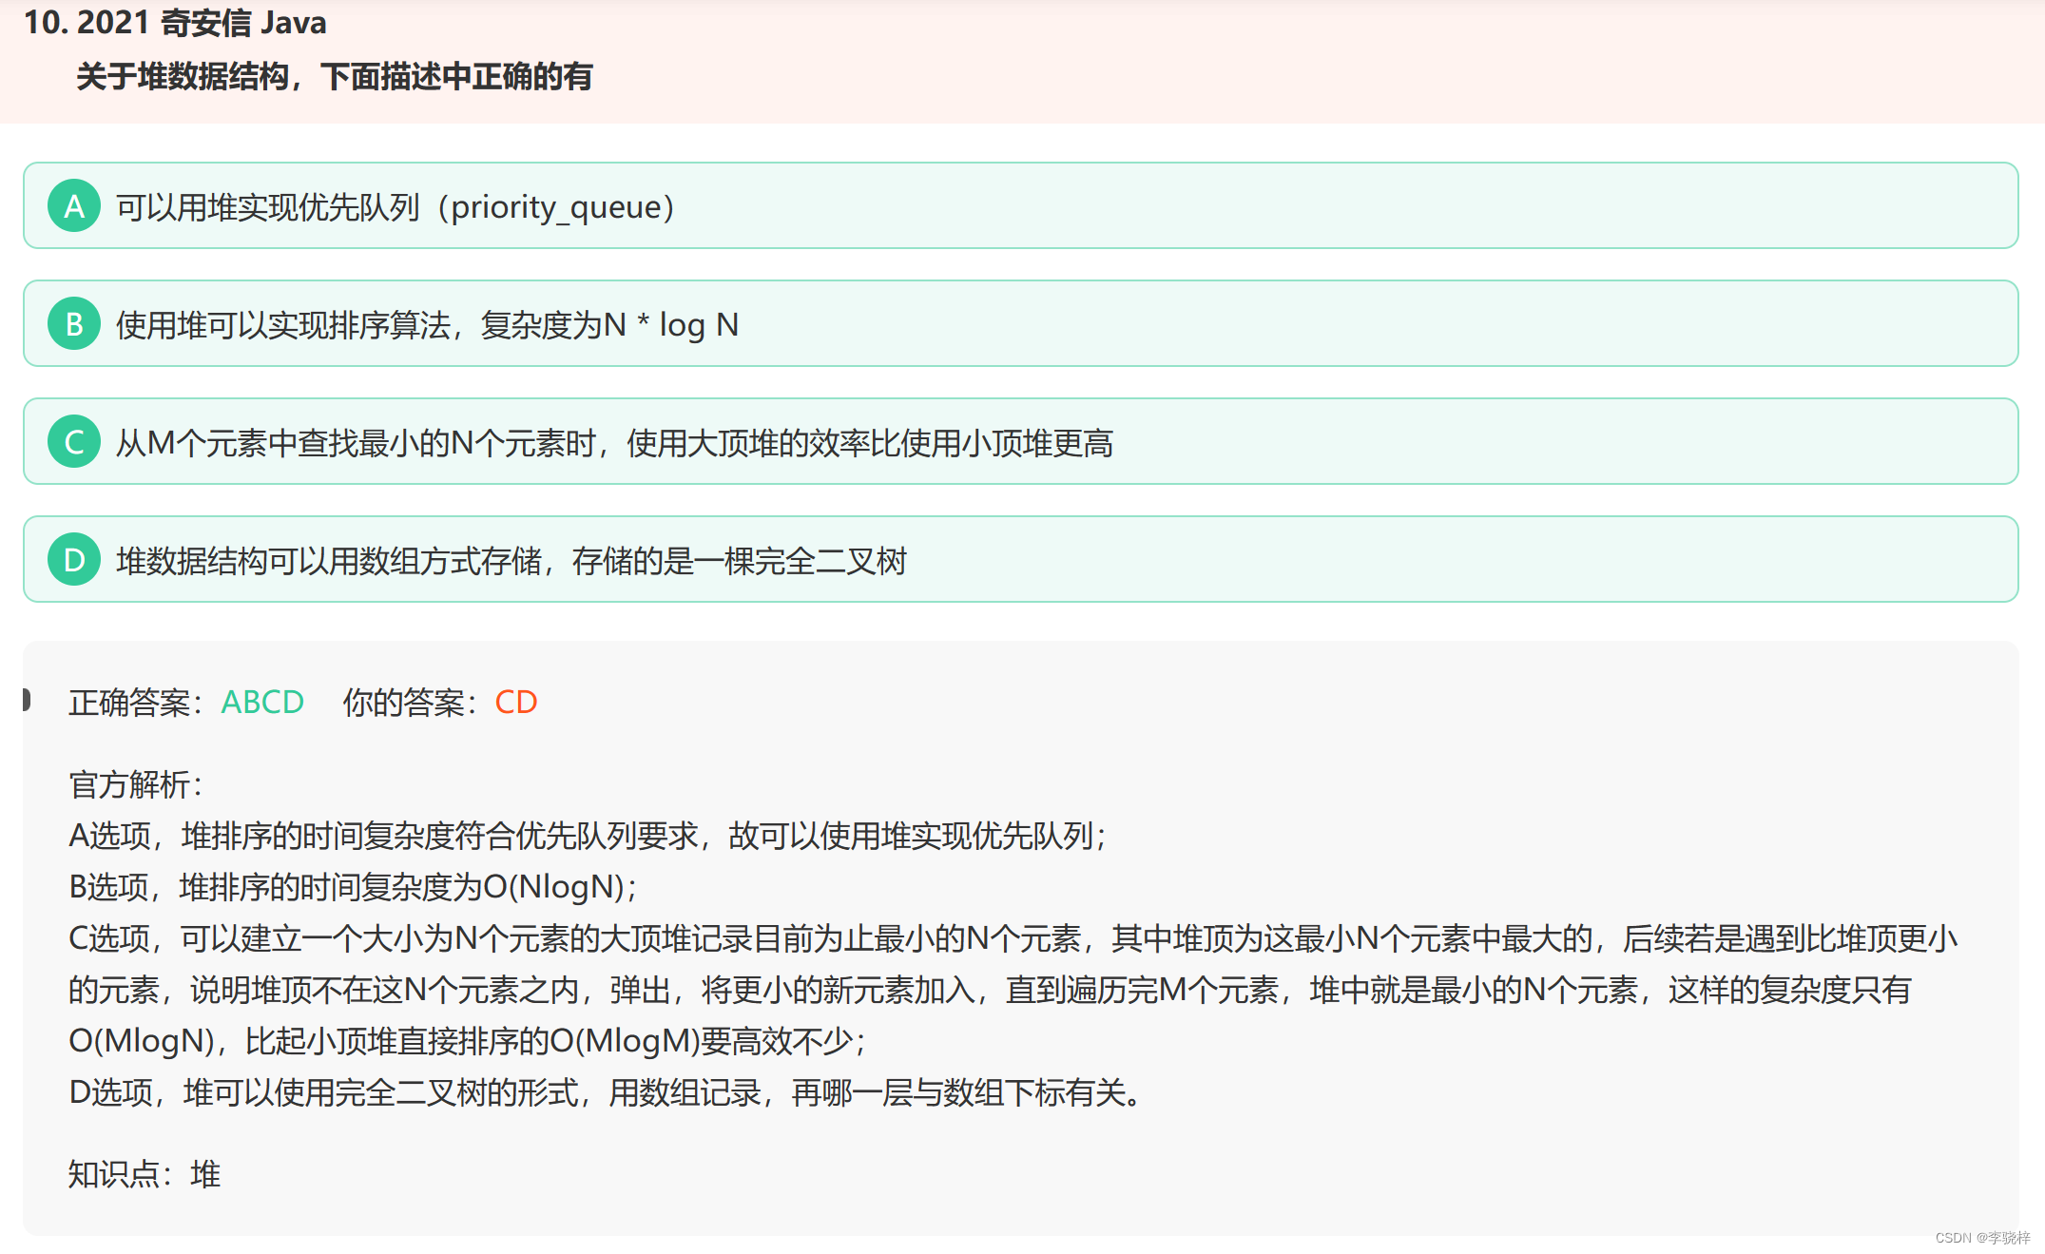Select option C about 大顶堆 efficiency
This screenshot has width=2045, height=1254.
coord(614,442)
